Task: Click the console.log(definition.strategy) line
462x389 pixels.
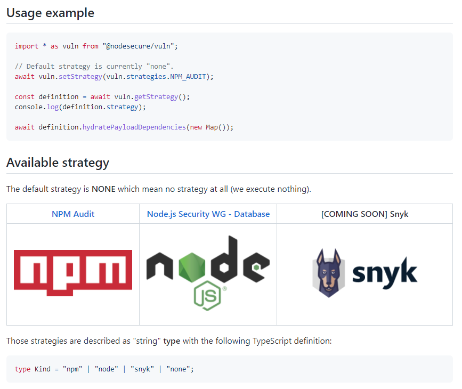Action: point(80,107)
